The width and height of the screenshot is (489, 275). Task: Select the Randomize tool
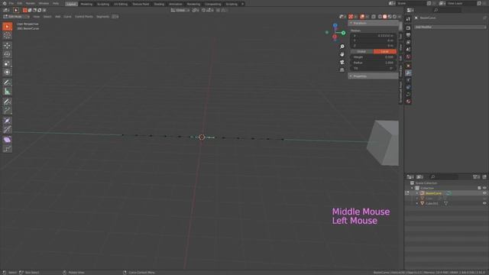tap(7, 149)
